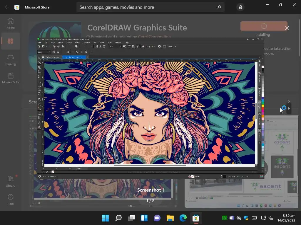This screenshot has width=301, height=225.
Task: Launch Microsoft Edge from the taskbar
Action: [x=183, y=218]
